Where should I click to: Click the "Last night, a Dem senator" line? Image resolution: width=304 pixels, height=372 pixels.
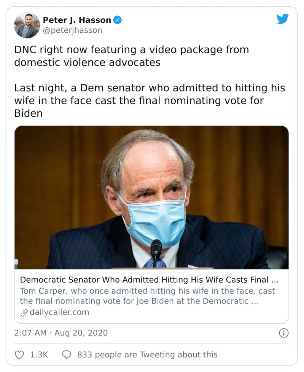[150, 88]
